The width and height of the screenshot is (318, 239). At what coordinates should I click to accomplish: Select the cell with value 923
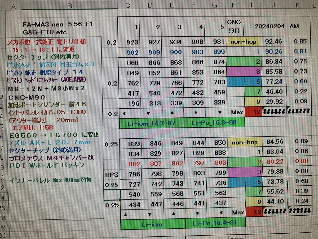pos(129,42)
